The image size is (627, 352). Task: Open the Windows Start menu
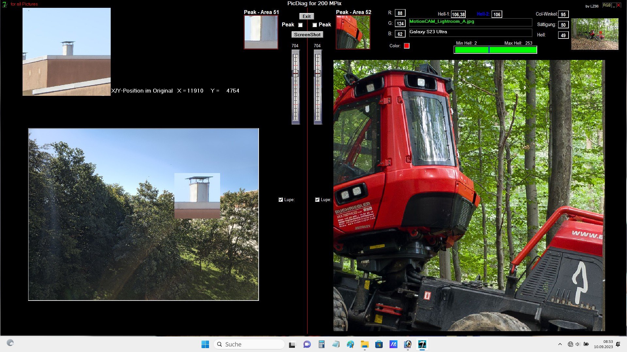point(205,344)
